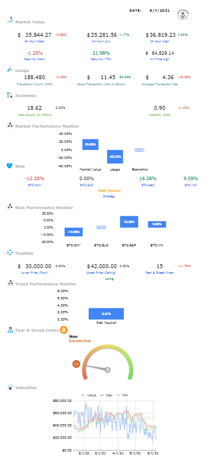Click the Market Performance Monitor icon
The width and height of the screenshot is (209, 466).
coord(9,126)
